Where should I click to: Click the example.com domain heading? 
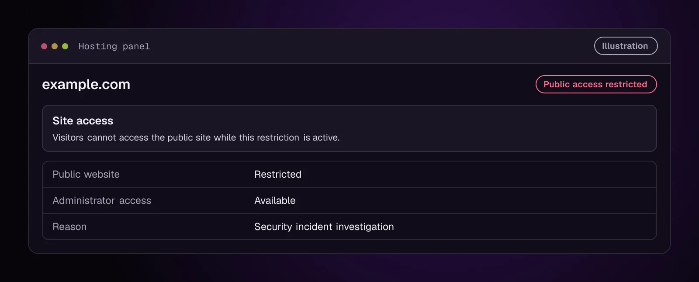86,84
